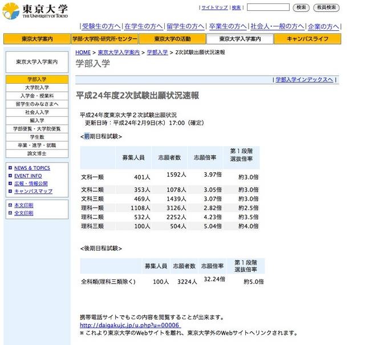The image size is (365, 345).
Task: Click the 理科一類 row label
Action: point(92,208)
